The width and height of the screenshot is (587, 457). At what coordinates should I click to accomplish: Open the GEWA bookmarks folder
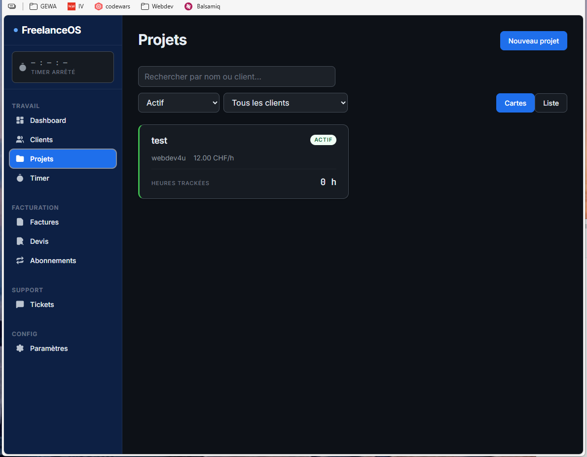pyautogui.click(x=43, y=6)
